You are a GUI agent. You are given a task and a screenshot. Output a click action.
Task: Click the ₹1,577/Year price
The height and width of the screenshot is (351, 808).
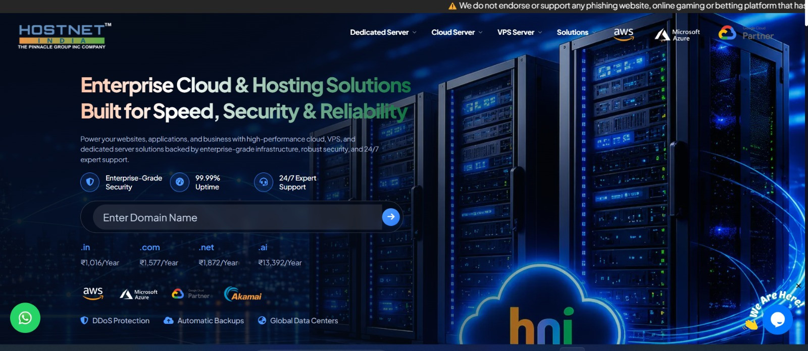[159, 263]
